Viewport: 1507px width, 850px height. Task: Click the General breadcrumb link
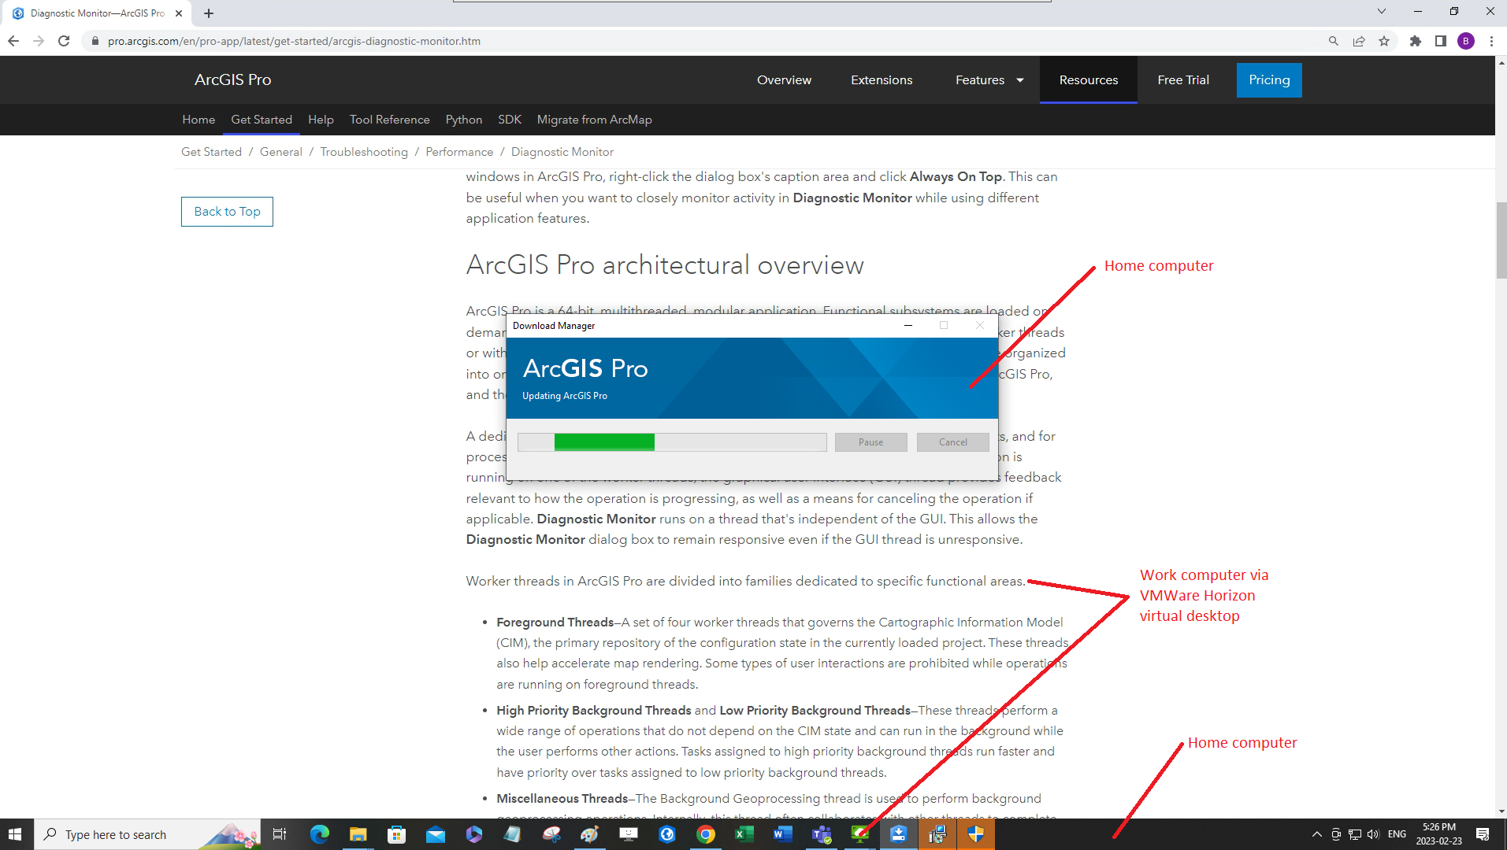[281, 152]
